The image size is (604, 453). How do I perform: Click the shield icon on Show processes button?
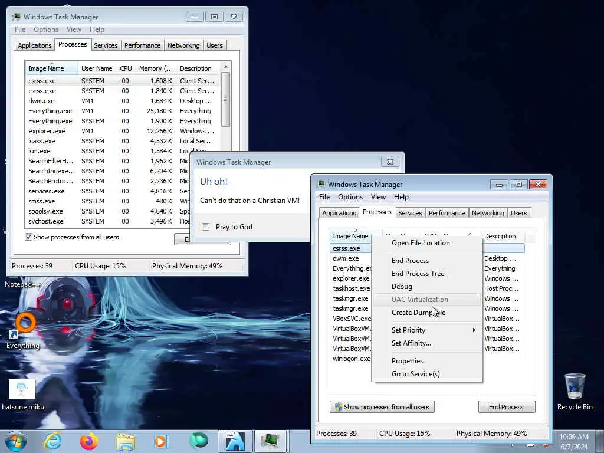click(x=339, y=407)
